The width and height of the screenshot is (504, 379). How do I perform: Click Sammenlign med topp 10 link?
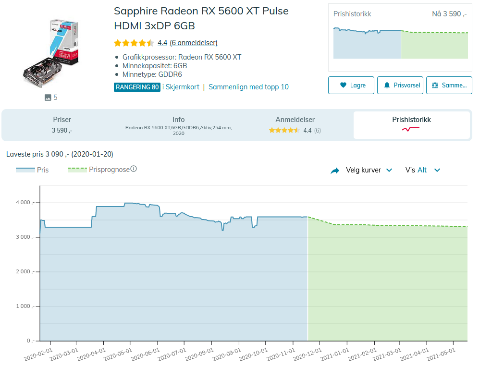point(248,87)
